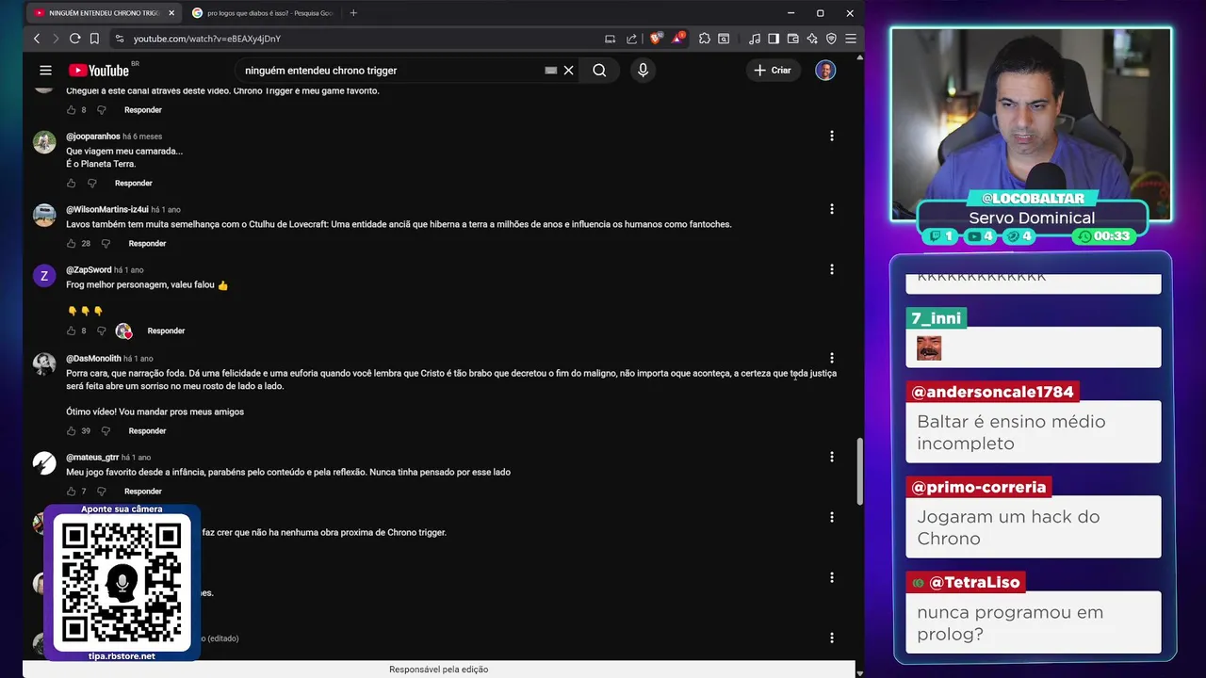
Task: Open the @mateus_gtrr channel name link
Action: click(x=92, y=458)
